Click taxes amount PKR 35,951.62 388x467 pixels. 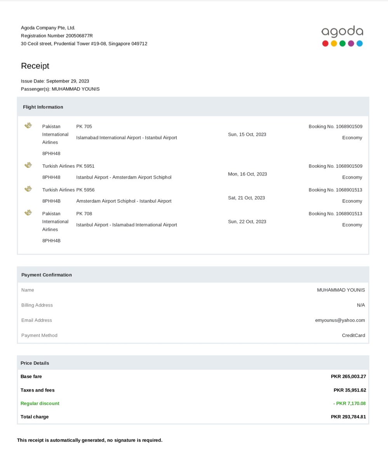point(350,390)
